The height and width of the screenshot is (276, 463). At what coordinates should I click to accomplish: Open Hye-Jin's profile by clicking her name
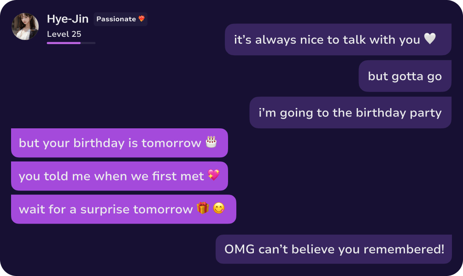click(x=67, y=19)
